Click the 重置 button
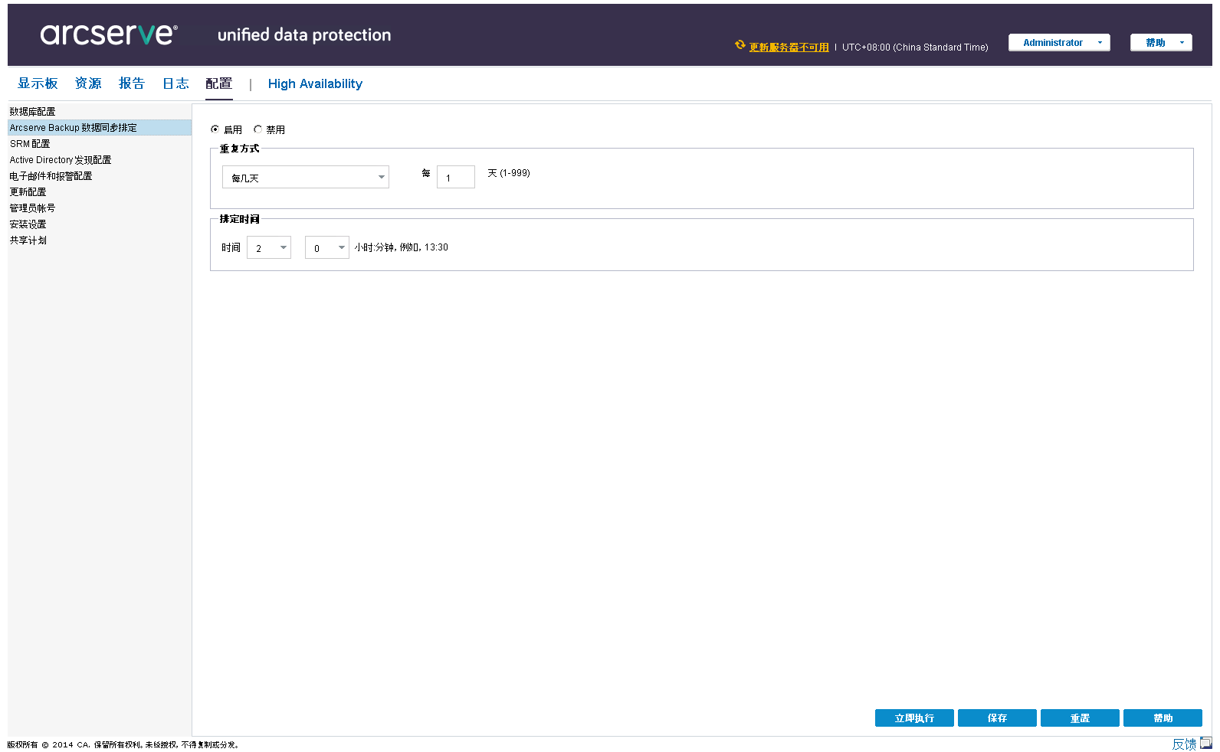This screenshot has height=752, width=1220. (x=1080, y=718)
